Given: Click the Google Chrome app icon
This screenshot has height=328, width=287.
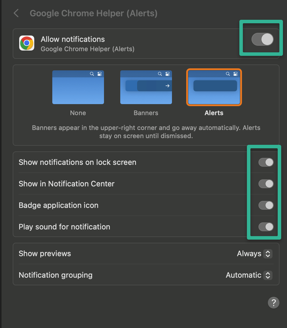Looking at the screenshot, I should coord(27,43).
